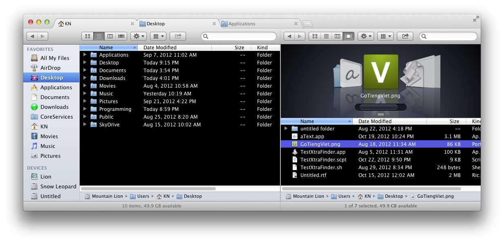Screen dimensions: 504x243
Task: Sort left pane by Name column
Action: coord(109,48)
